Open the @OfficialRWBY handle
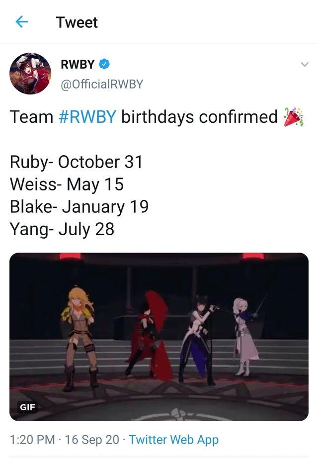Viewport: 318px width, 458px height. click(102, 84)
